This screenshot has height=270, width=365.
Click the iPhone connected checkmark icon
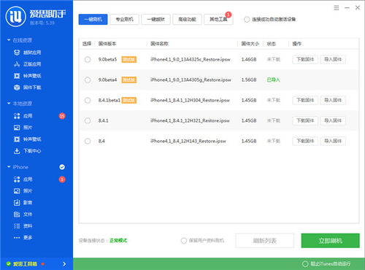point(62,167)
